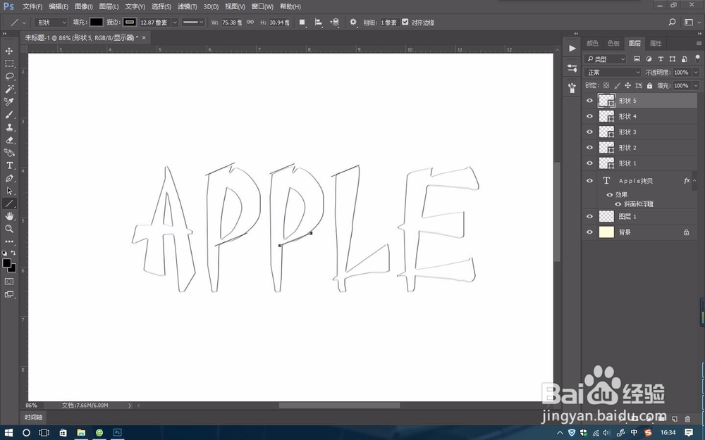Viewport: 705px width, 440px height.
Task: Select the Lasso tool
Action: pyautogui.click(x=9, y=76)
